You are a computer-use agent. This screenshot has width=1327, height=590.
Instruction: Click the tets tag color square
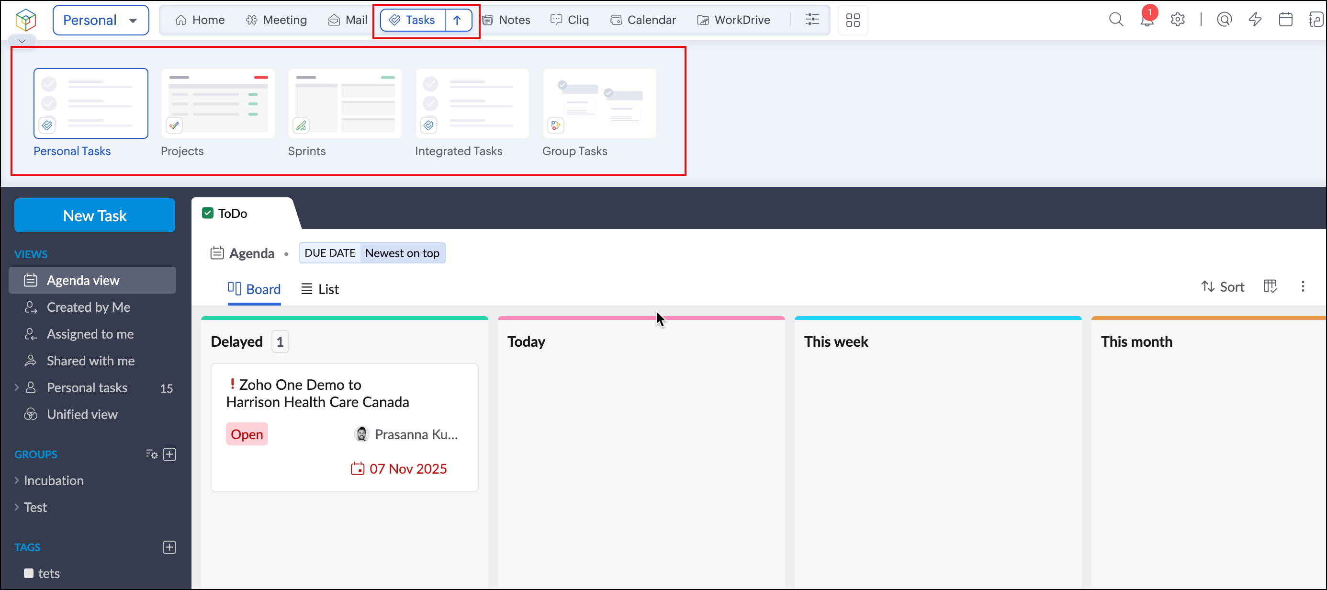[29, 573]
